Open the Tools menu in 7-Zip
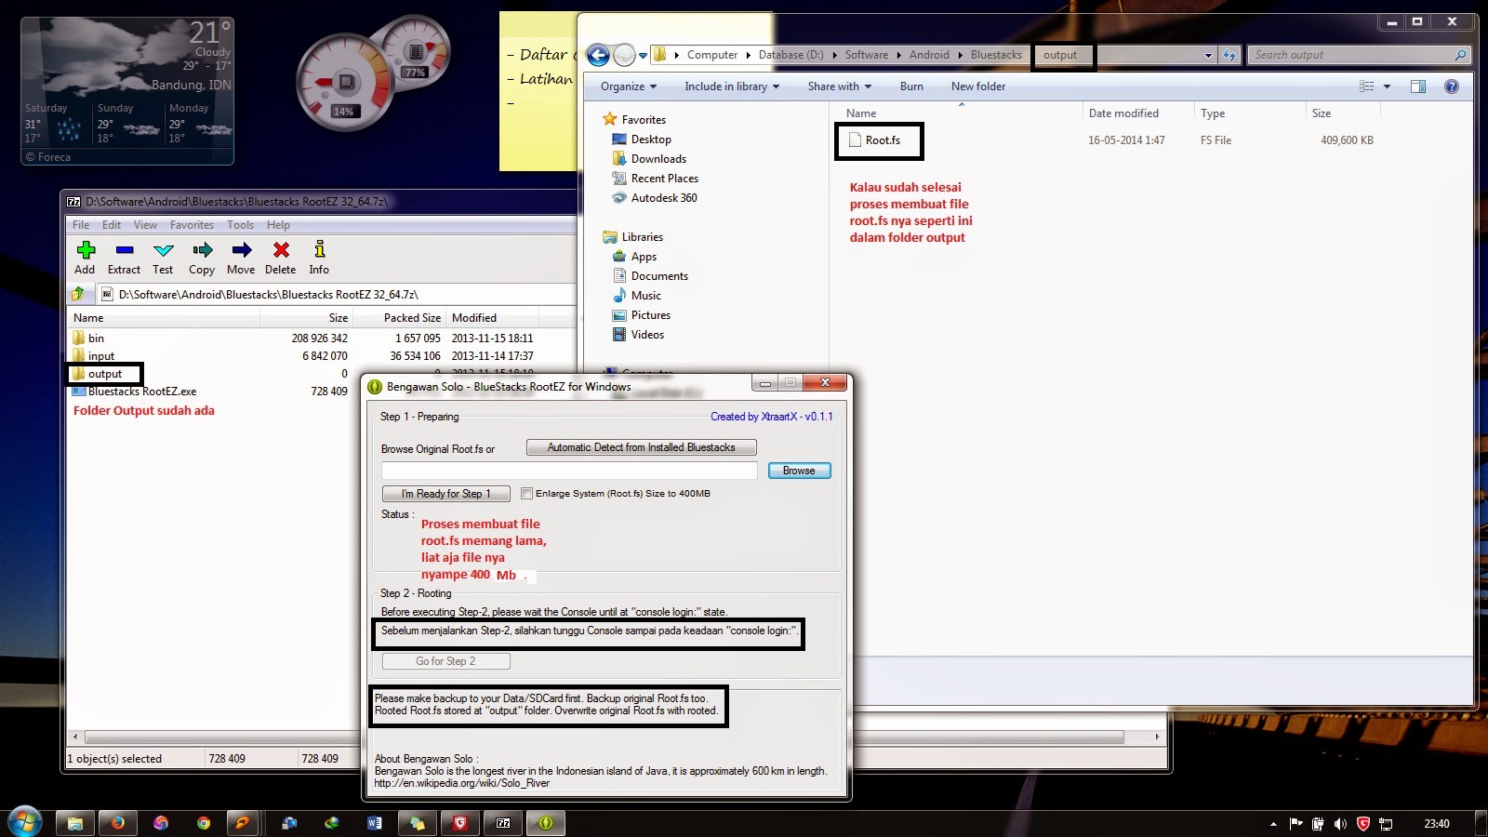 240,225
